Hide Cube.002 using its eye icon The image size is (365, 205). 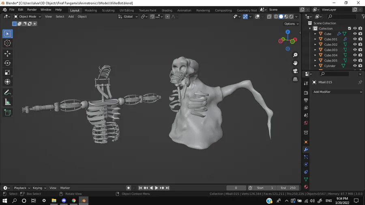point(355,45)
